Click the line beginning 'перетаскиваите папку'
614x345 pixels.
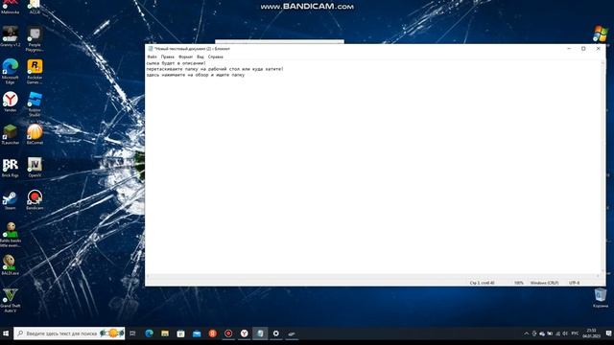click(x=215, y=69)
